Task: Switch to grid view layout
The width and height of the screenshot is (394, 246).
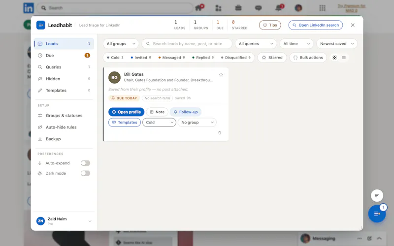Action: pyautogui.click(x=334, y=58)
